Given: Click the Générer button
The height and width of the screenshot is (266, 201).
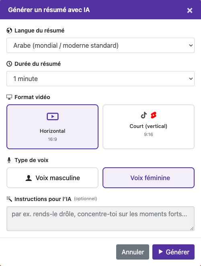Looking at the screenshot, I should point(173,252).
